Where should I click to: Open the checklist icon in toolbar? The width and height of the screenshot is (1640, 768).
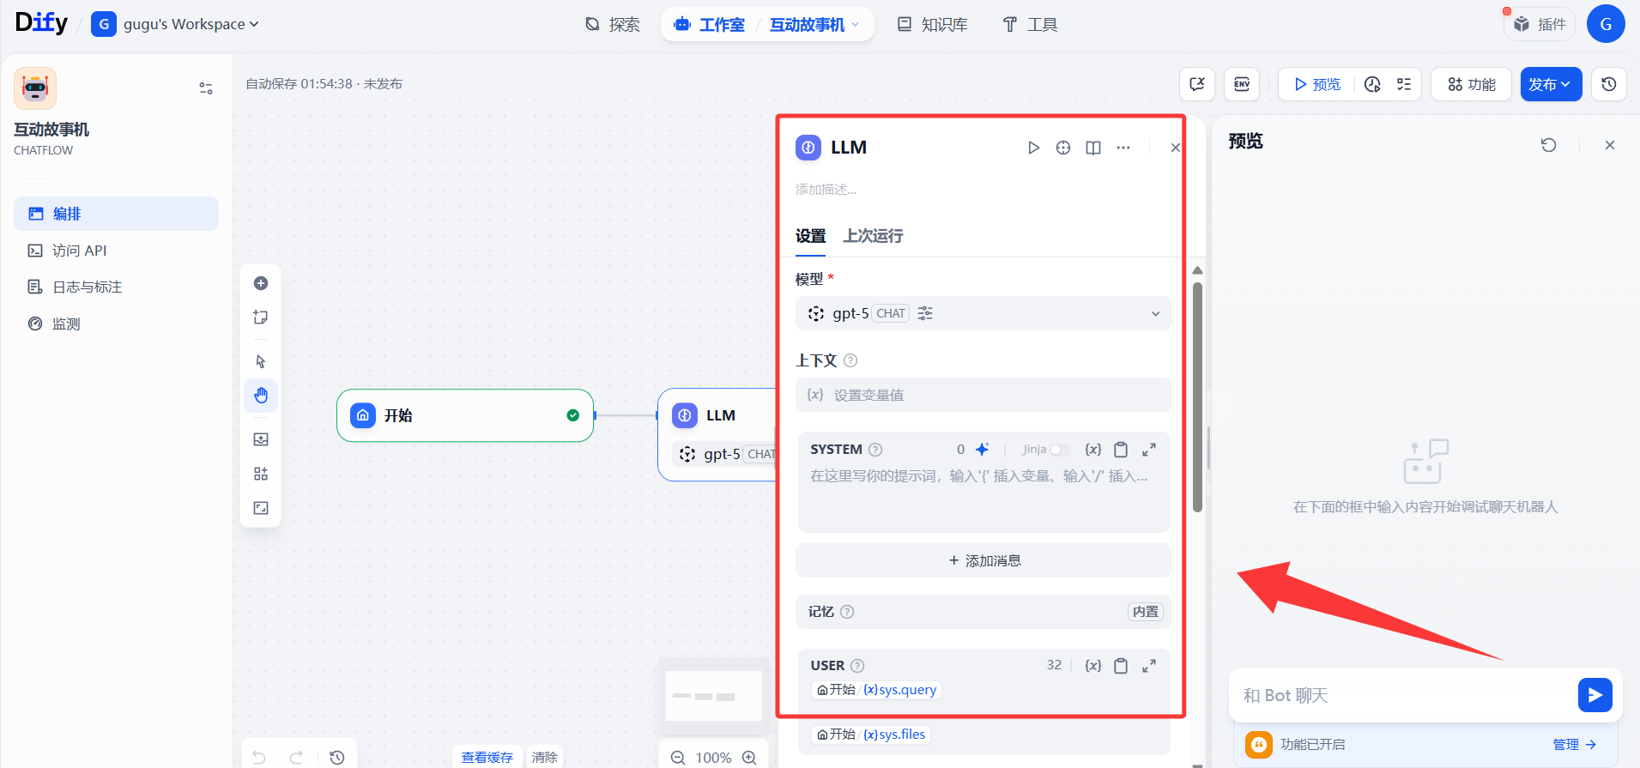click(1404, 84)
